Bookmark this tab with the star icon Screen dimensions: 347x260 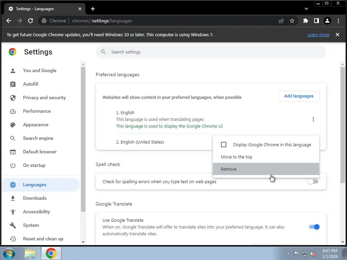[x=292, y=21]
